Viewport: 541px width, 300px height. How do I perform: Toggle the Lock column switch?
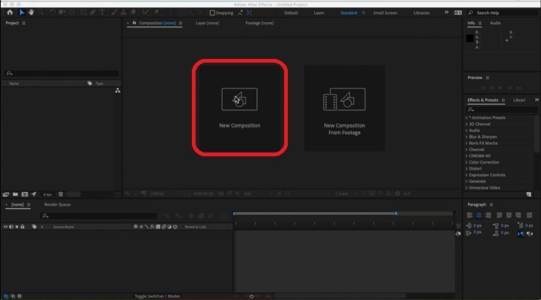point(22,226)
